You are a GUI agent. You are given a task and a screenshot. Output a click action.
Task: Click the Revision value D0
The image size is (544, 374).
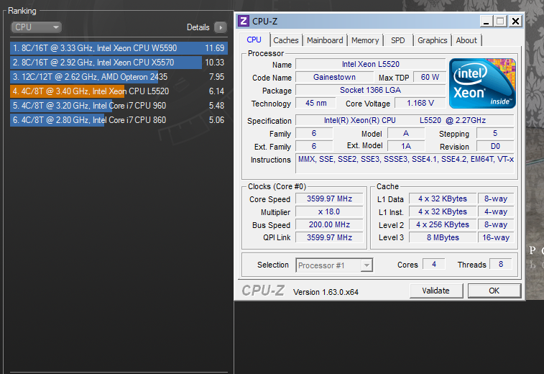pos(495,146)
